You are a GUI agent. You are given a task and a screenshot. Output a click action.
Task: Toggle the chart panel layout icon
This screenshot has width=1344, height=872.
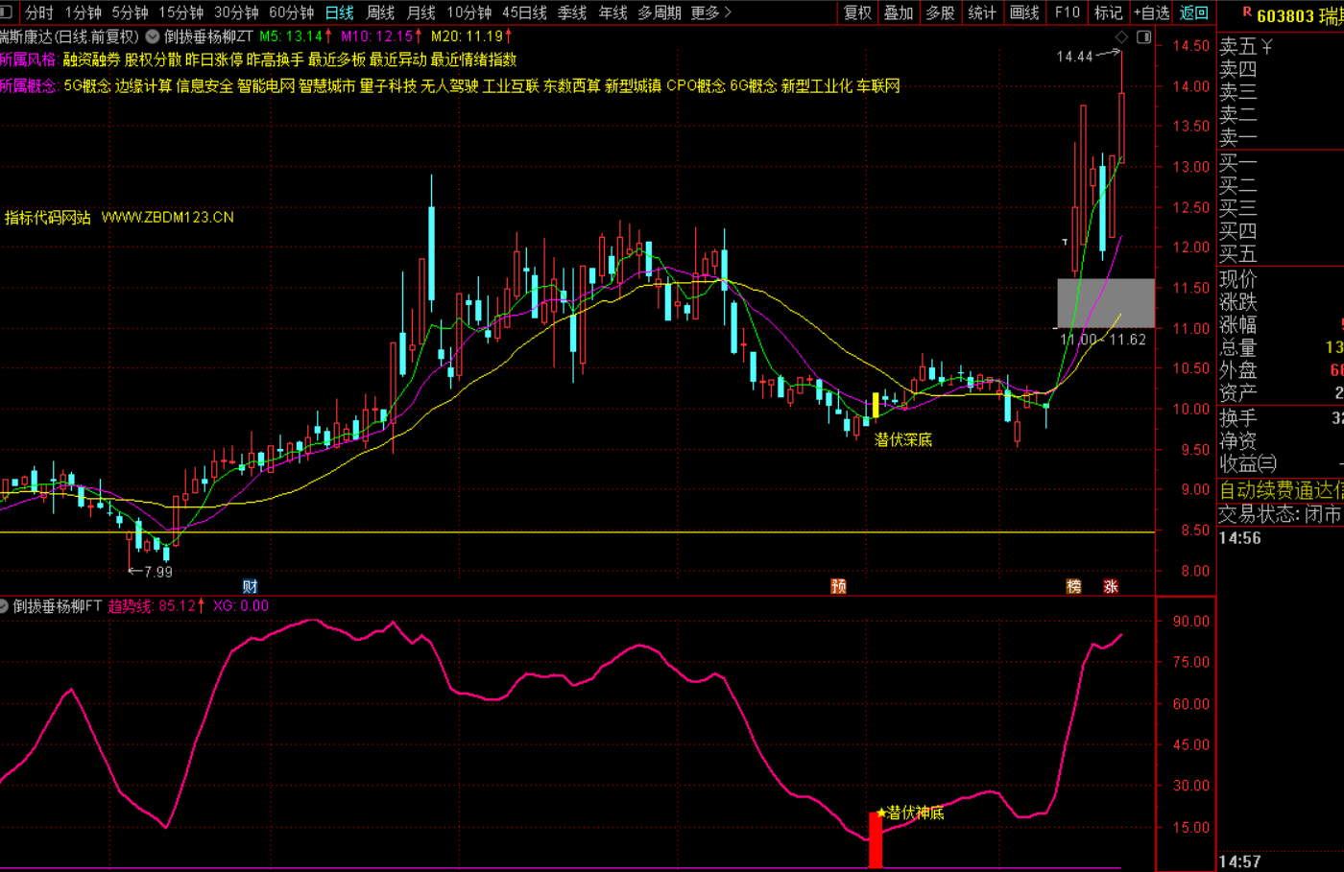[1143, 37]
